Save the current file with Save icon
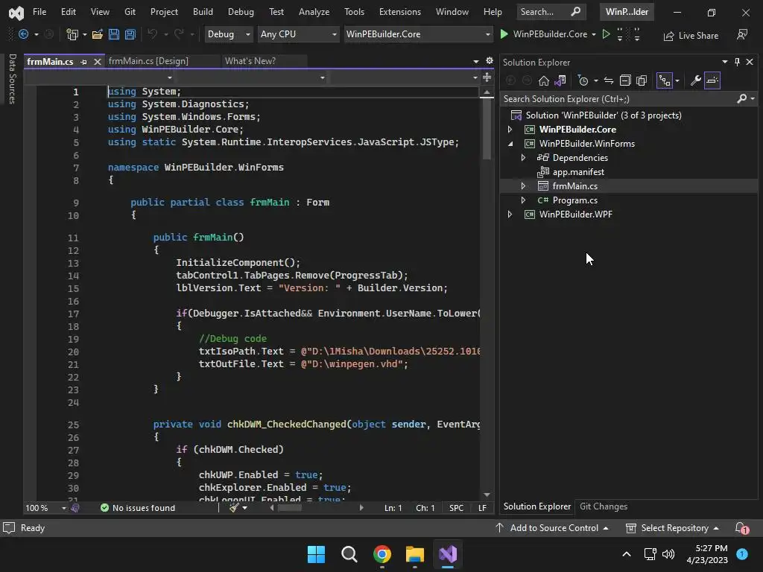Screen dimensions: 763x572 (x=114, y=34)
